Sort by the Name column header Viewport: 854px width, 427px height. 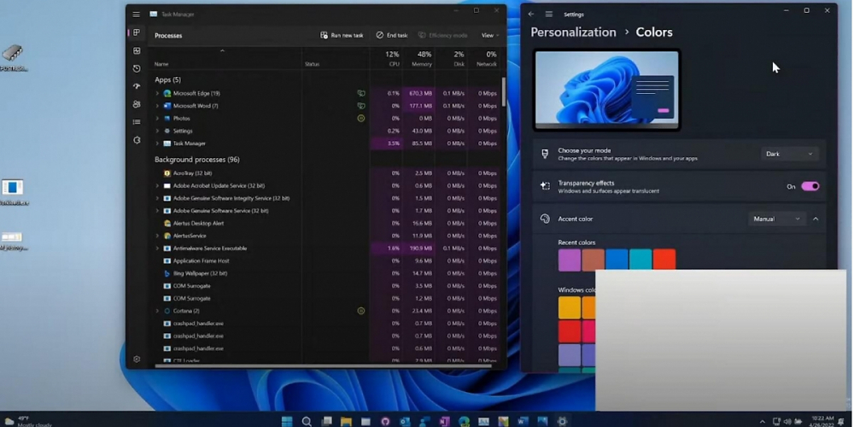[225, 59]
